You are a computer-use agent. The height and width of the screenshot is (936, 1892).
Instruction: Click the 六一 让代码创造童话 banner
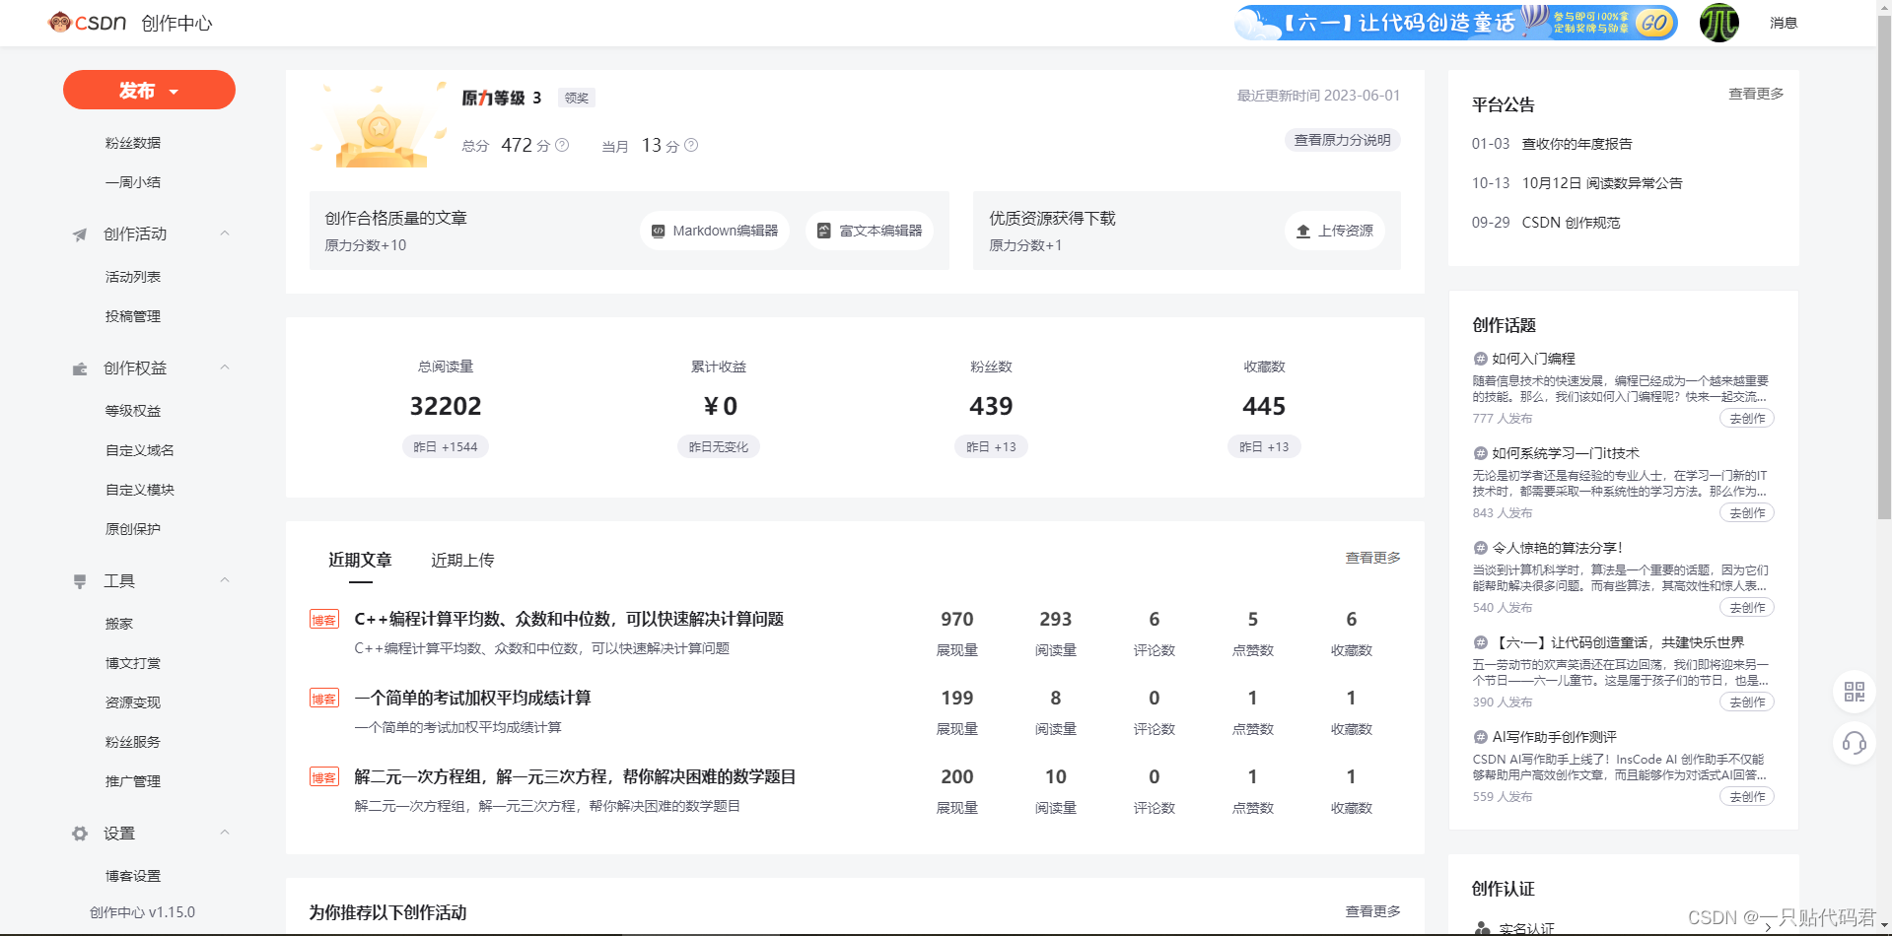click(1456, 23)
